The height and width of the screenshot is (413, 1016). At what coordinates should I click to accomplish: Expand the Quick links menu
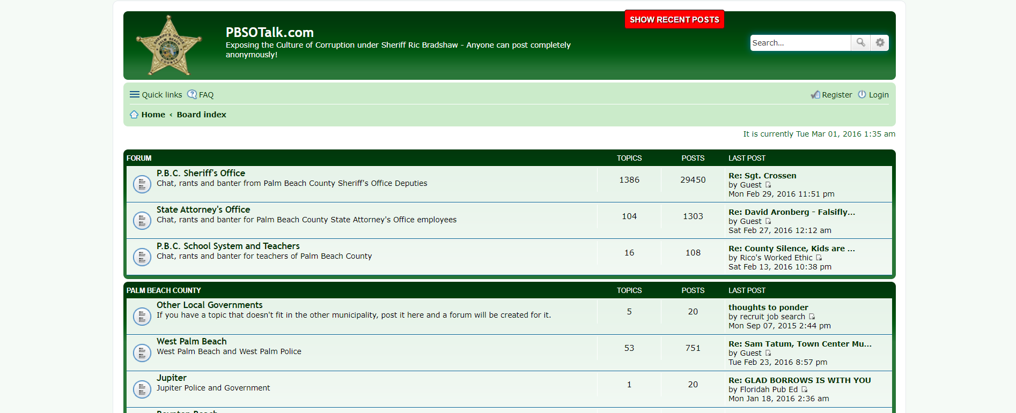156,95
